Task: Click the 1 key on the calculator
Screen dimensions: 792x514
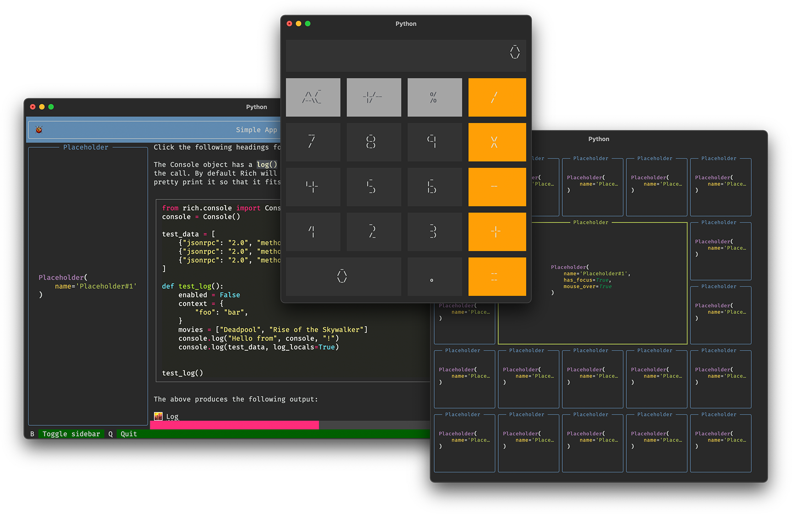Action: (313, 231)
